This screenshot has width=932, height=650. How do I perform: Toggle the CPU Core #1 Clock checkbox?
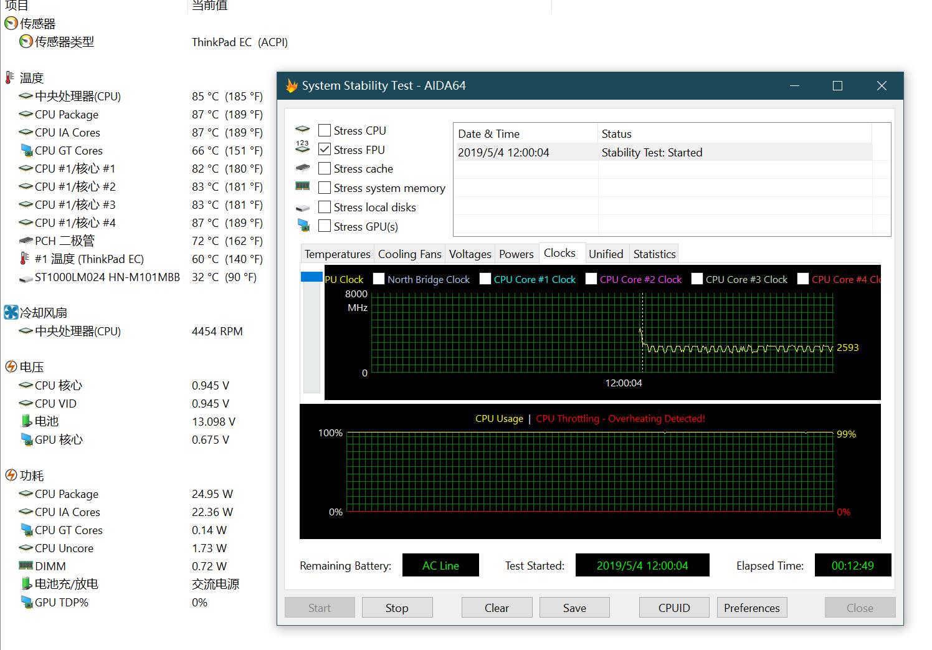point(485,279)
